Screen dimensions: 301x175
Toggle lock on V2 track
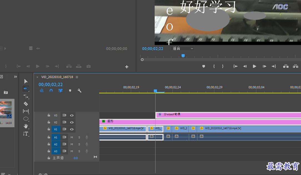coord(49,122)
